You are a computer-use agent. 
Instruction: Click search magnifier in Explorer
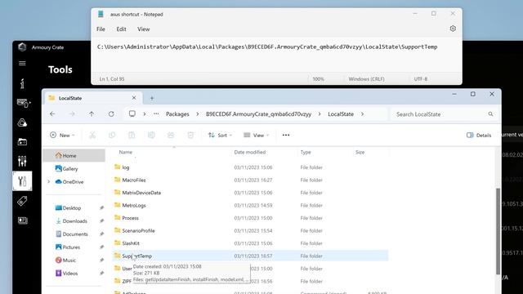(x=490, y=114)
